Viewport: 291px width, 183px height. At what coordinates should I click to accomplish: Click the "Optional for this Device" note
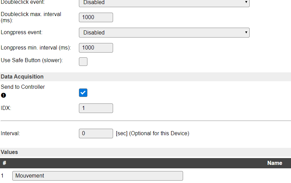click(x=159, y=133)
